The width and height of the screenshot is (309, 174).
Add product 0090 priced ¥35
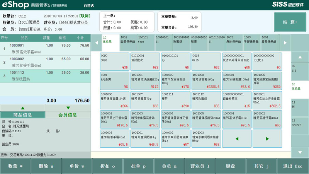(114, 61)
